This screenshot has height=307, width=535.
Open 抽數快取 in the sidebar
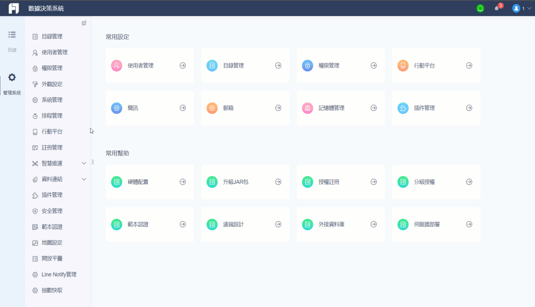tap(58, 290)
